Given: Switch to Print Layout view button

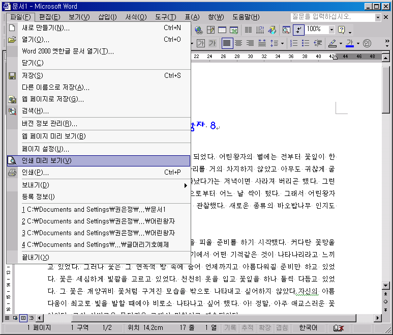Looking at the screenshot, I should pyautogui.click(x=23, y=318).
